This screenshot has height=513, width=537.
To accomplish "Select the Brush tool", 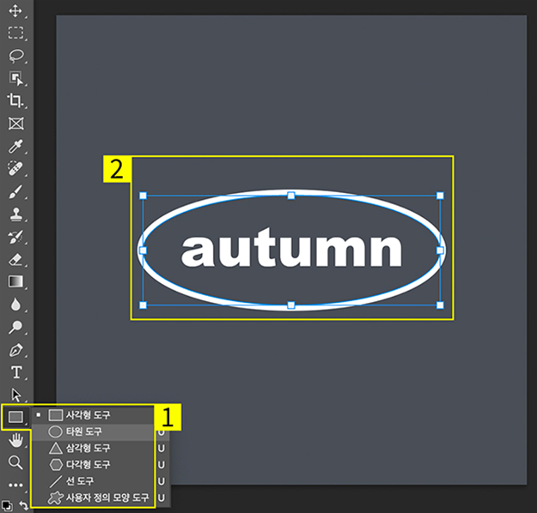I will [15, 191].
